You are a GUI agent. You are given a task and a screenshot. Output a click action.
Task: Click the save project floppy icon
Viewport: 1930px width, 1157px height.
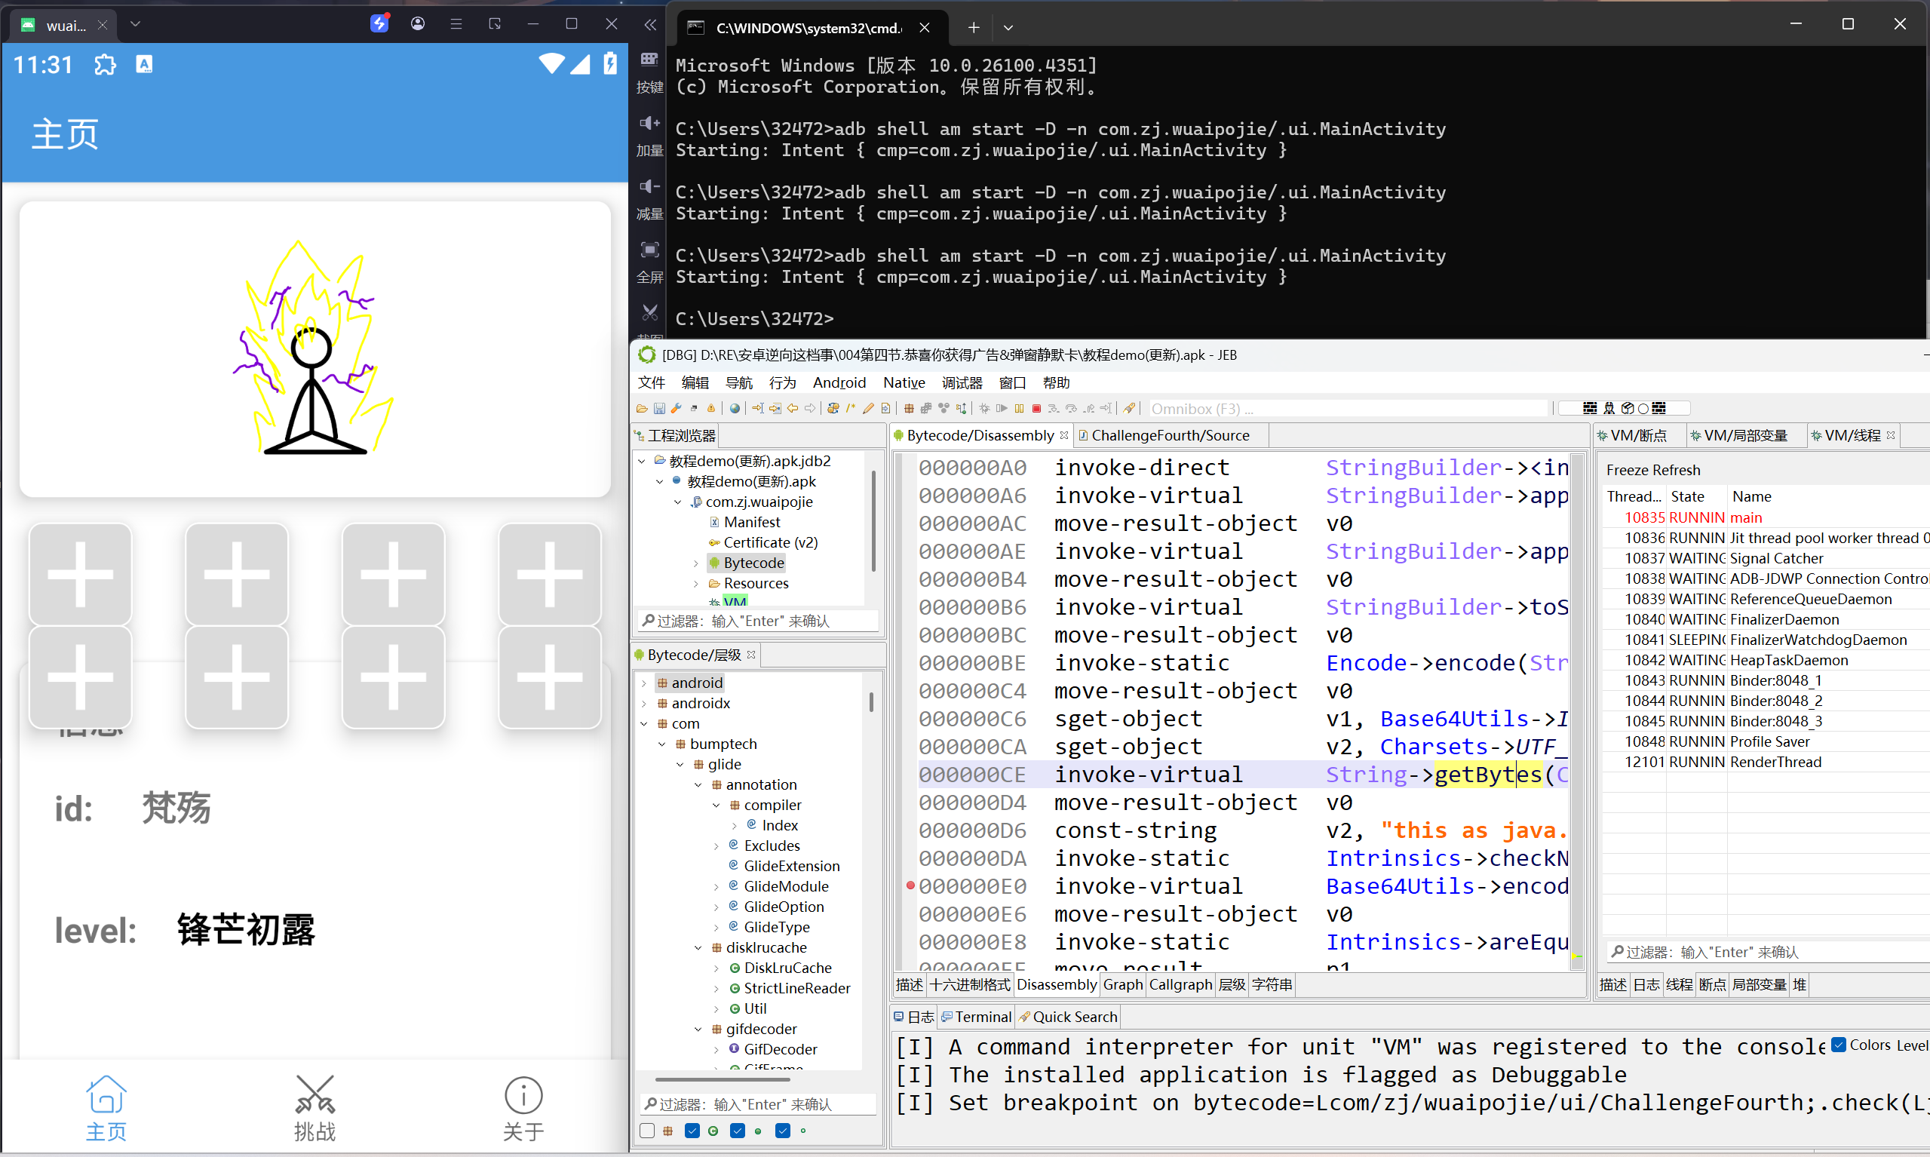[658, 409]
